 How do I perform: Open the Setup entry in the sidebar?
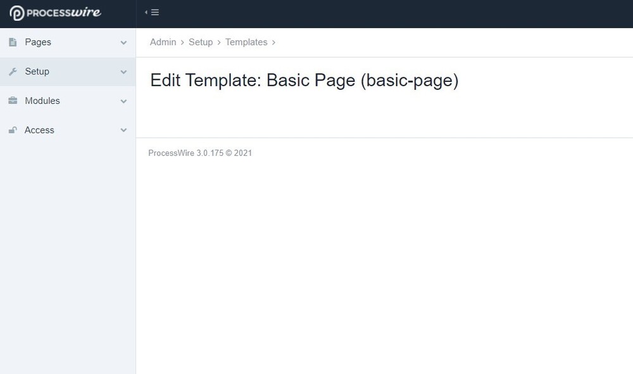[x=38, y=71]
